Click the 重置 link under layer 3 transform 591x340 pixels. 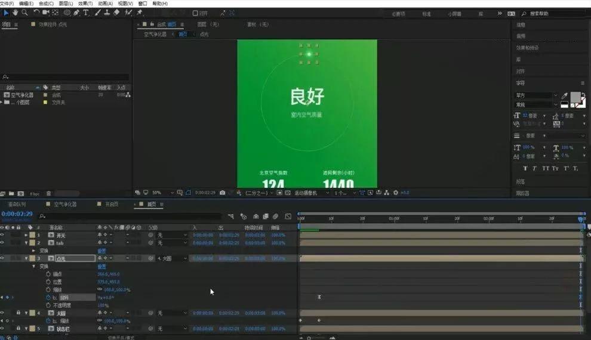pos(101,266)
